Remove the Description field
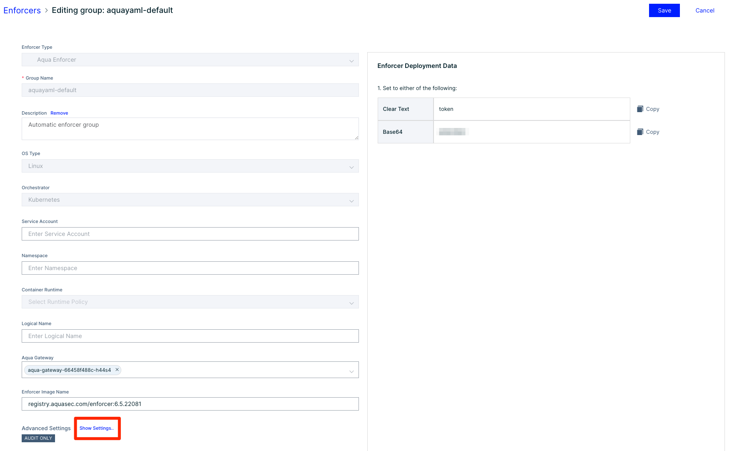Screen dimensions: 732x451 [59, 113]
